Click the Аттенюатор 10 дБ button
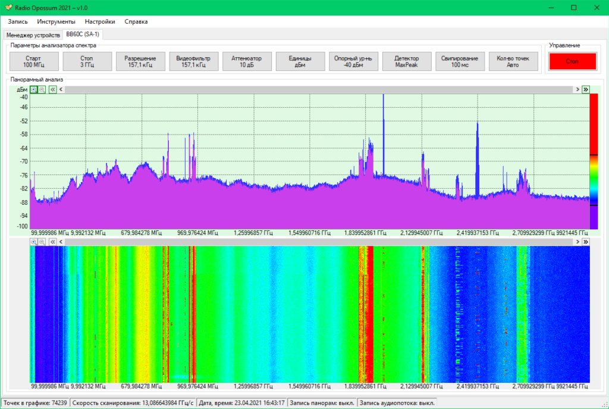This screenshot has width=609, height=409. tap(247, 61)
